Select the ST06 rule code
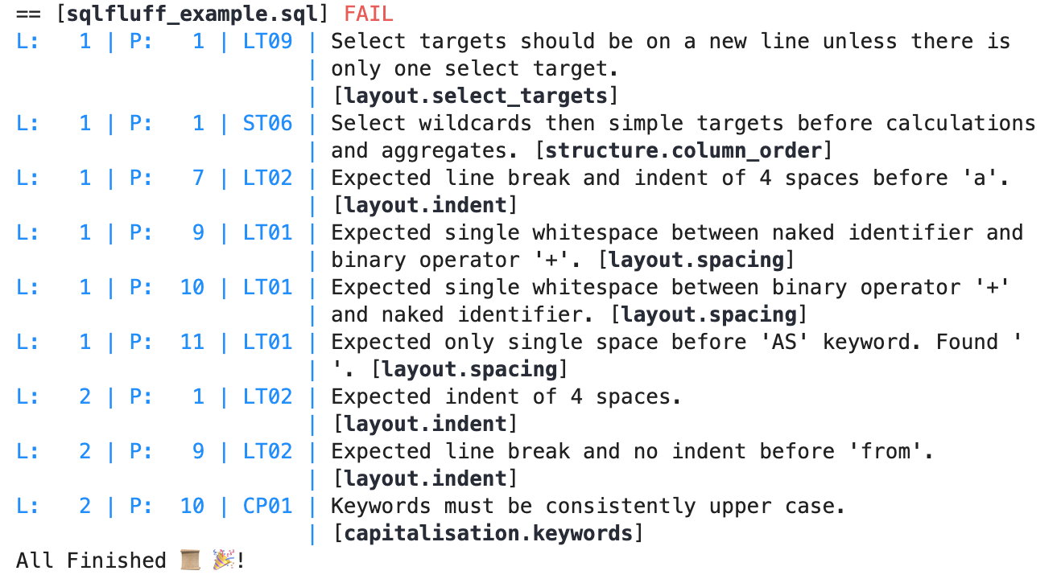The image size is (1061, 579). [x=267, y=123]
